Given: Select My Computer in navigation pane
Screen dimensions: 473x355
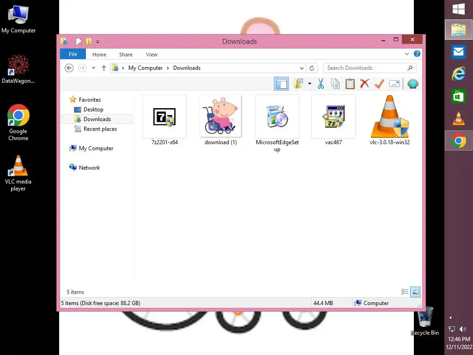Looking at the screenshot, I should click(x=96, y=148).
